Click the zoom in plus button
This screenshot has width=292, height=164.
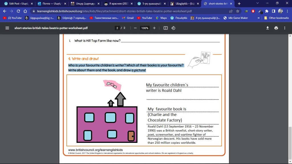click(x=154, y=28)
